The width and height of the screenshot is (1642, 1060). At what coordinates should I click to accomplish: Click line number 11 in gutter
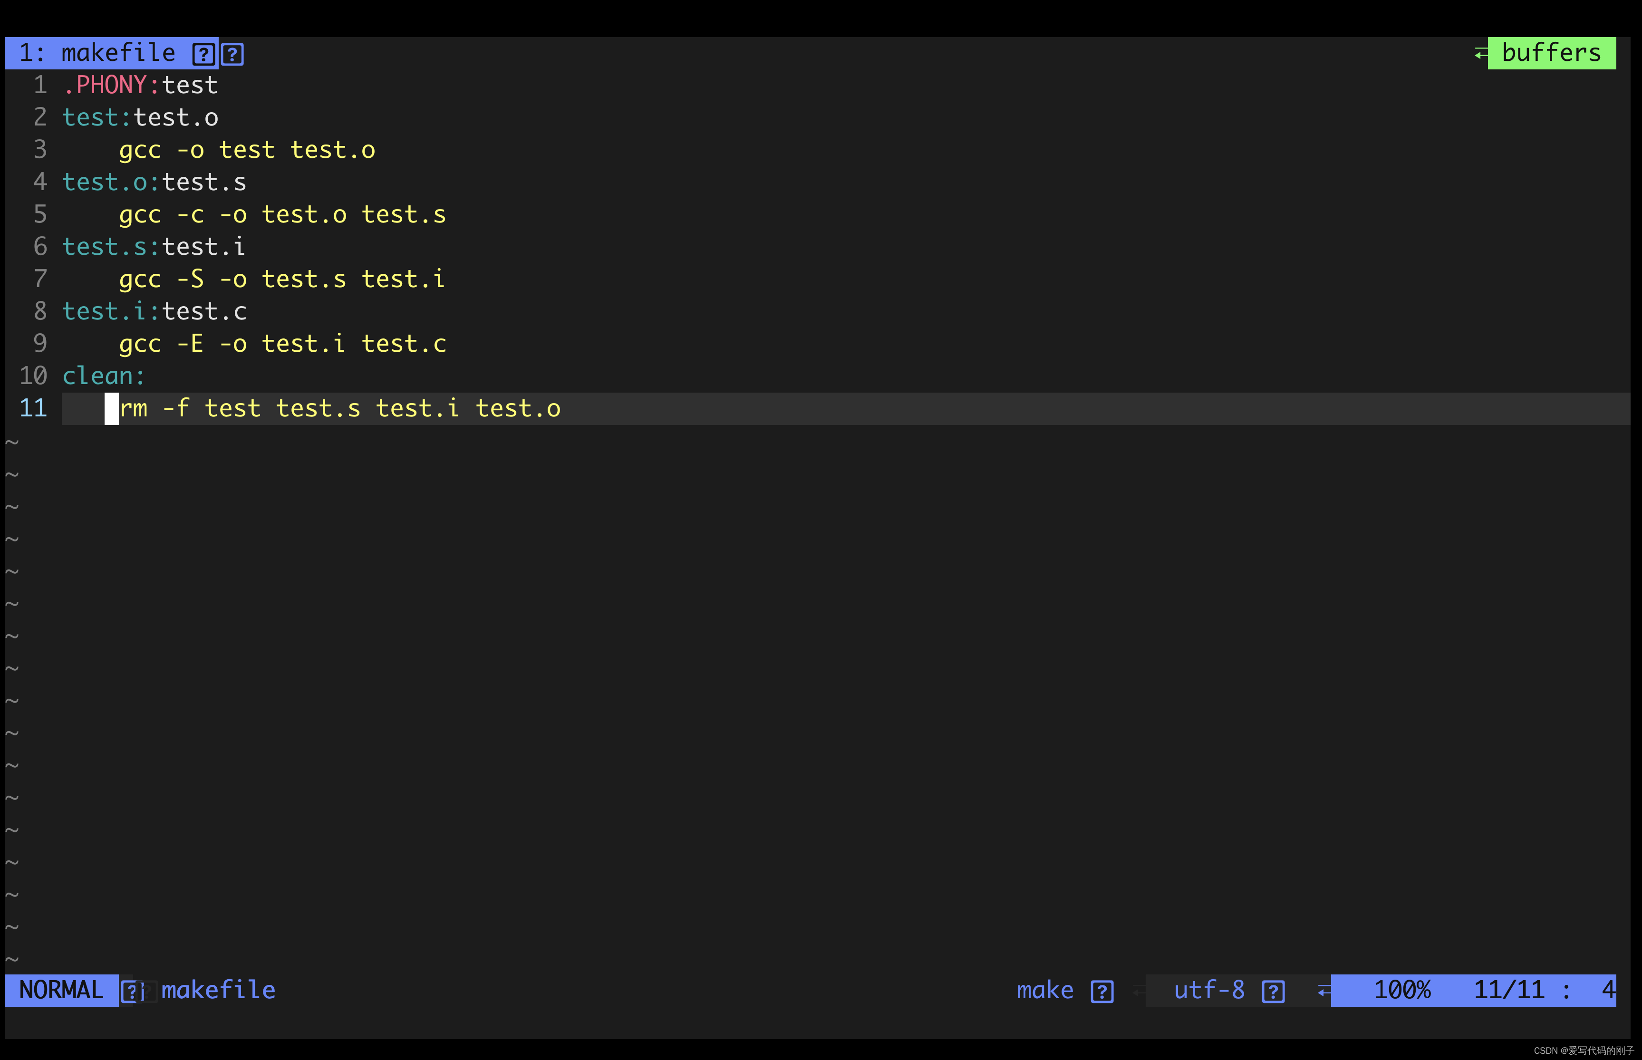(33, 408)
